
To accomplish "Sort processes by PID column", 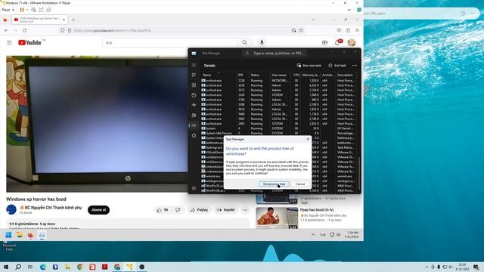I will pyautogui.click(x=241, y=75).
